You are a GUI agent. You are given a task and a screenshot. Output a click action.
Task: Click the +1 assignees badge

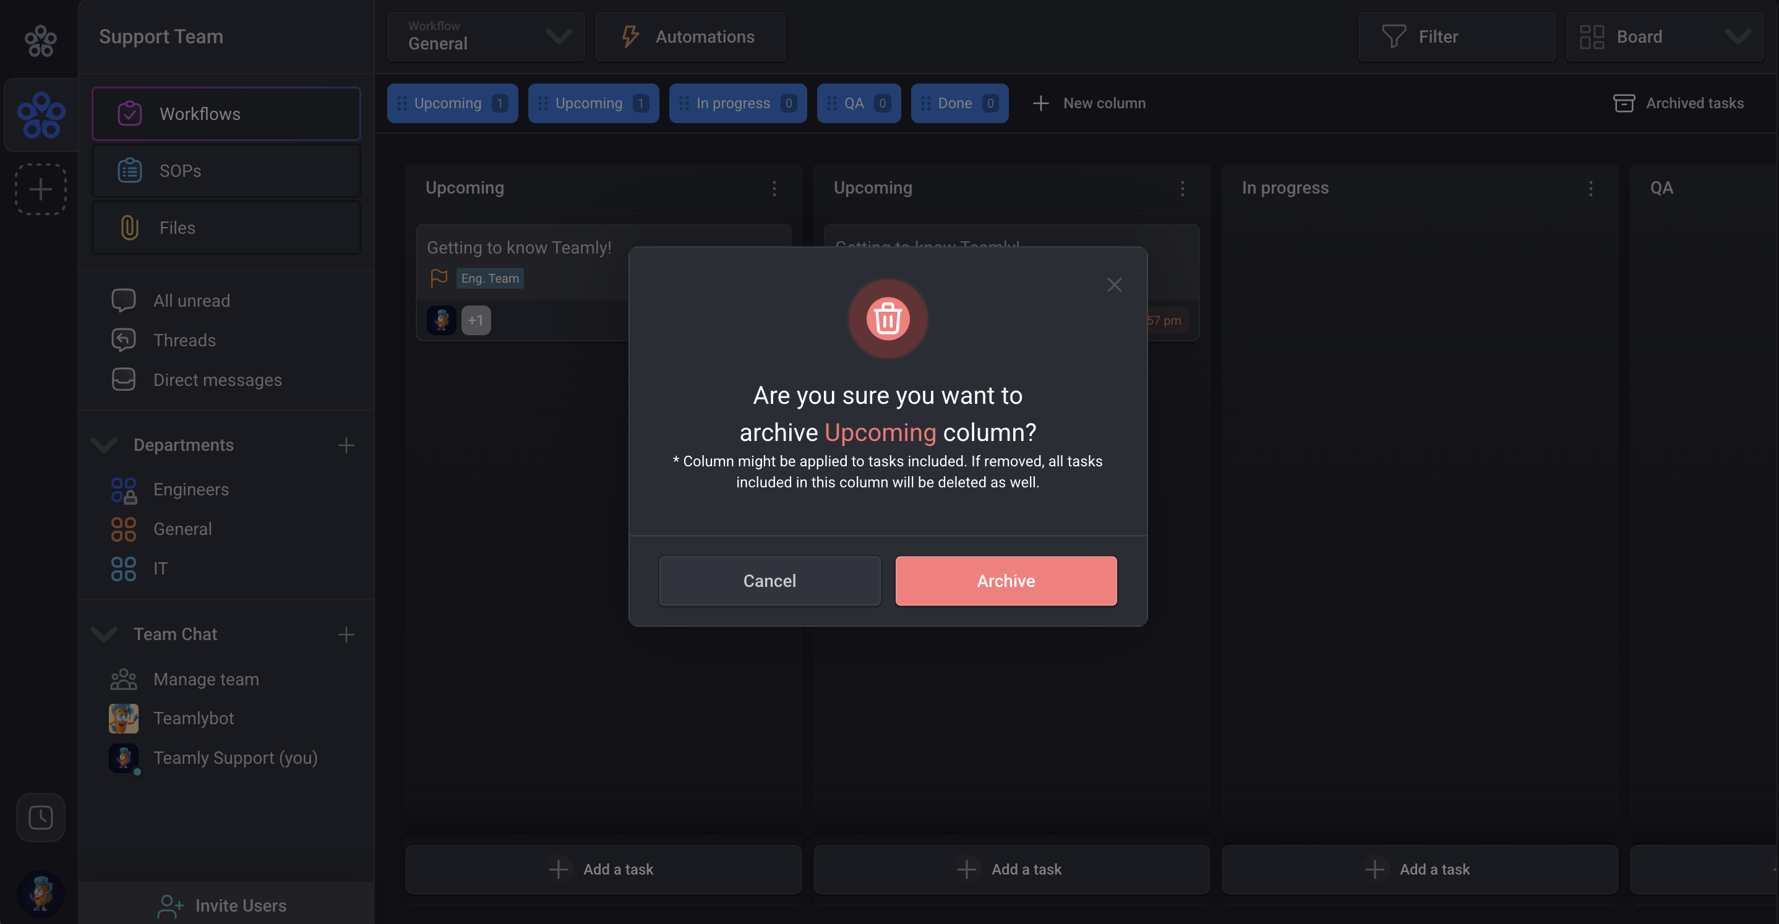point(475,320)
